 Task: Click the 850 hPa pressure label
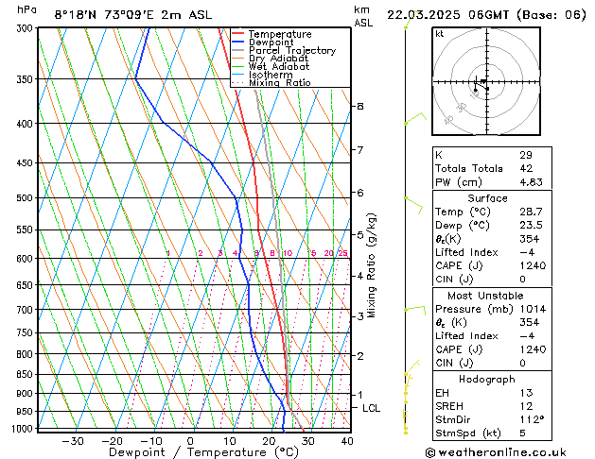(26, 374)
